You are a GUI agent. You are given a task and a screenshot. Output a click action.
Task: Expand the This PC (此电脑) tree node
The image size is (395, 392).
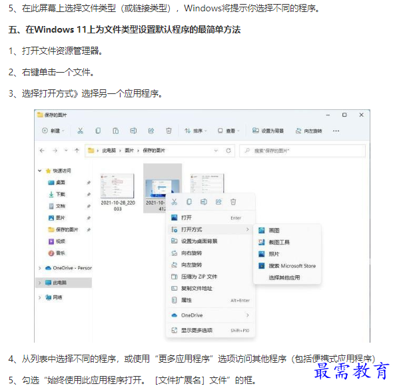click(39, 283)
